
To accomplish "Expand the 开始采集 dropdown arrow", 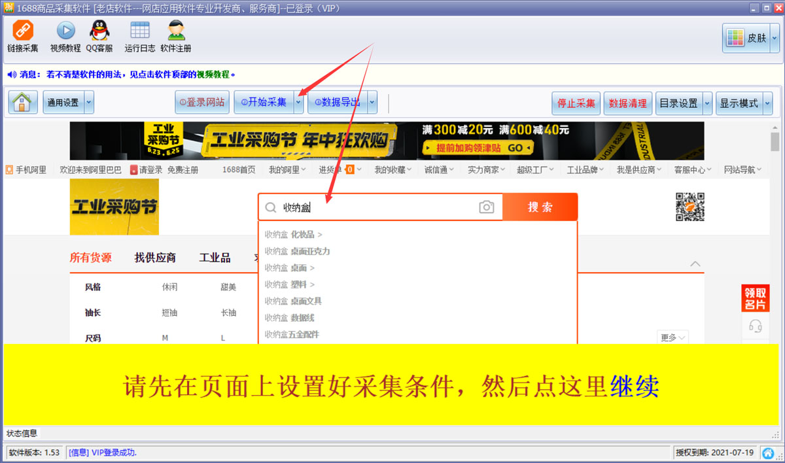I will pos(299,103).
